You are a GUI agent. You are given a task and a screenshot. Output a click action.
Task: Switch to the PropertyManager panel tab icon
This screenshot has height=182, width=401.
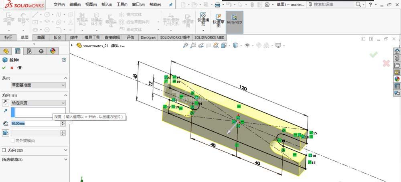click(x=17, y=51)
